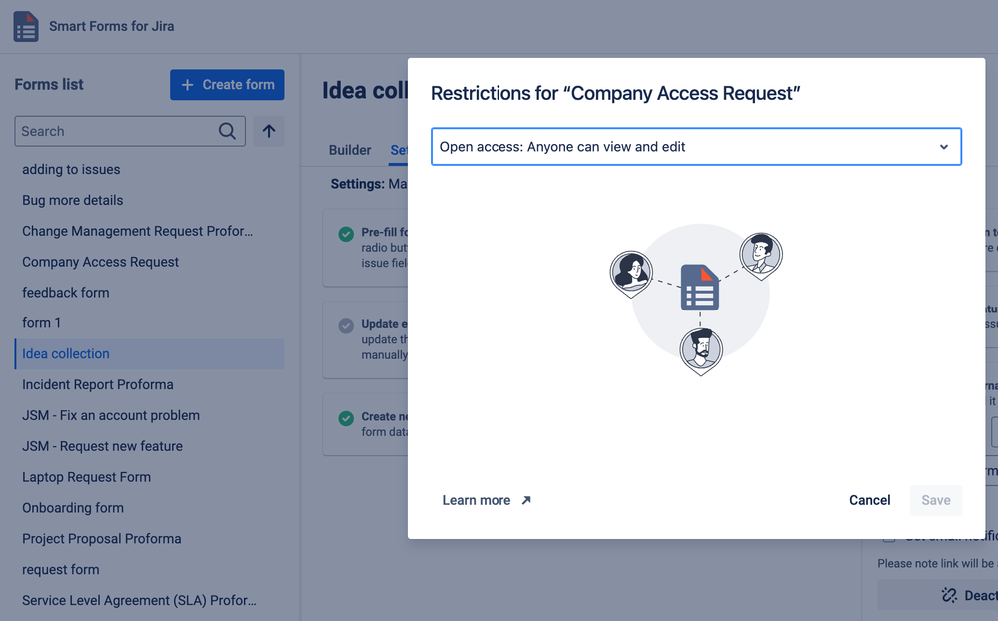Click the Smart Forms for Jira logo icon

(26, 26)
